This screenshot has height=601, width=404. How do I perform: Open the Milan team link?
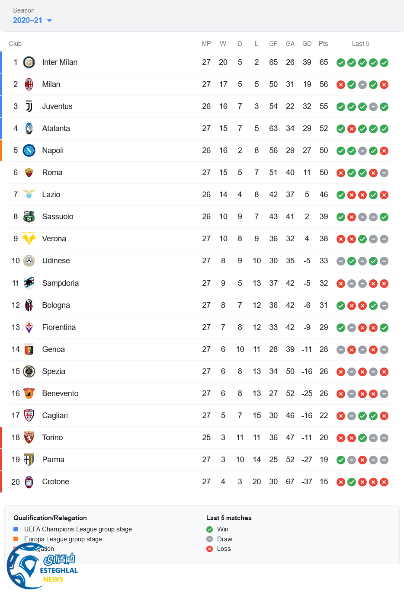click(x=51, y=84)
